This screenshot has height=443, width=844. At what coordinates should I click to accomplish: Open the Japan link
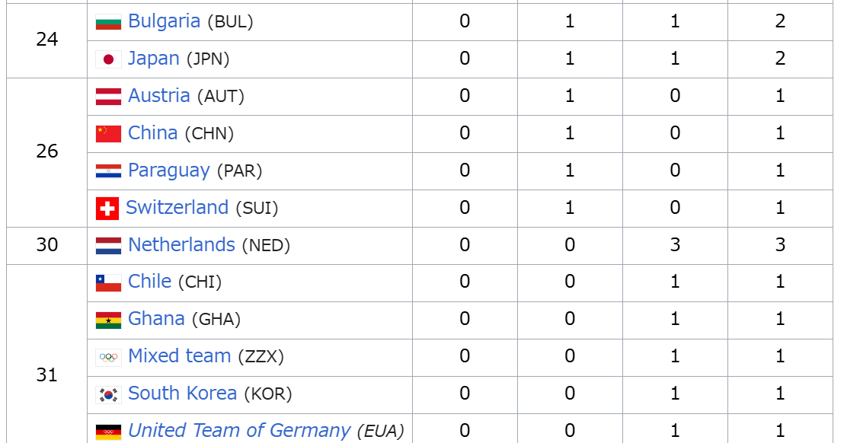tap(153, 58)
